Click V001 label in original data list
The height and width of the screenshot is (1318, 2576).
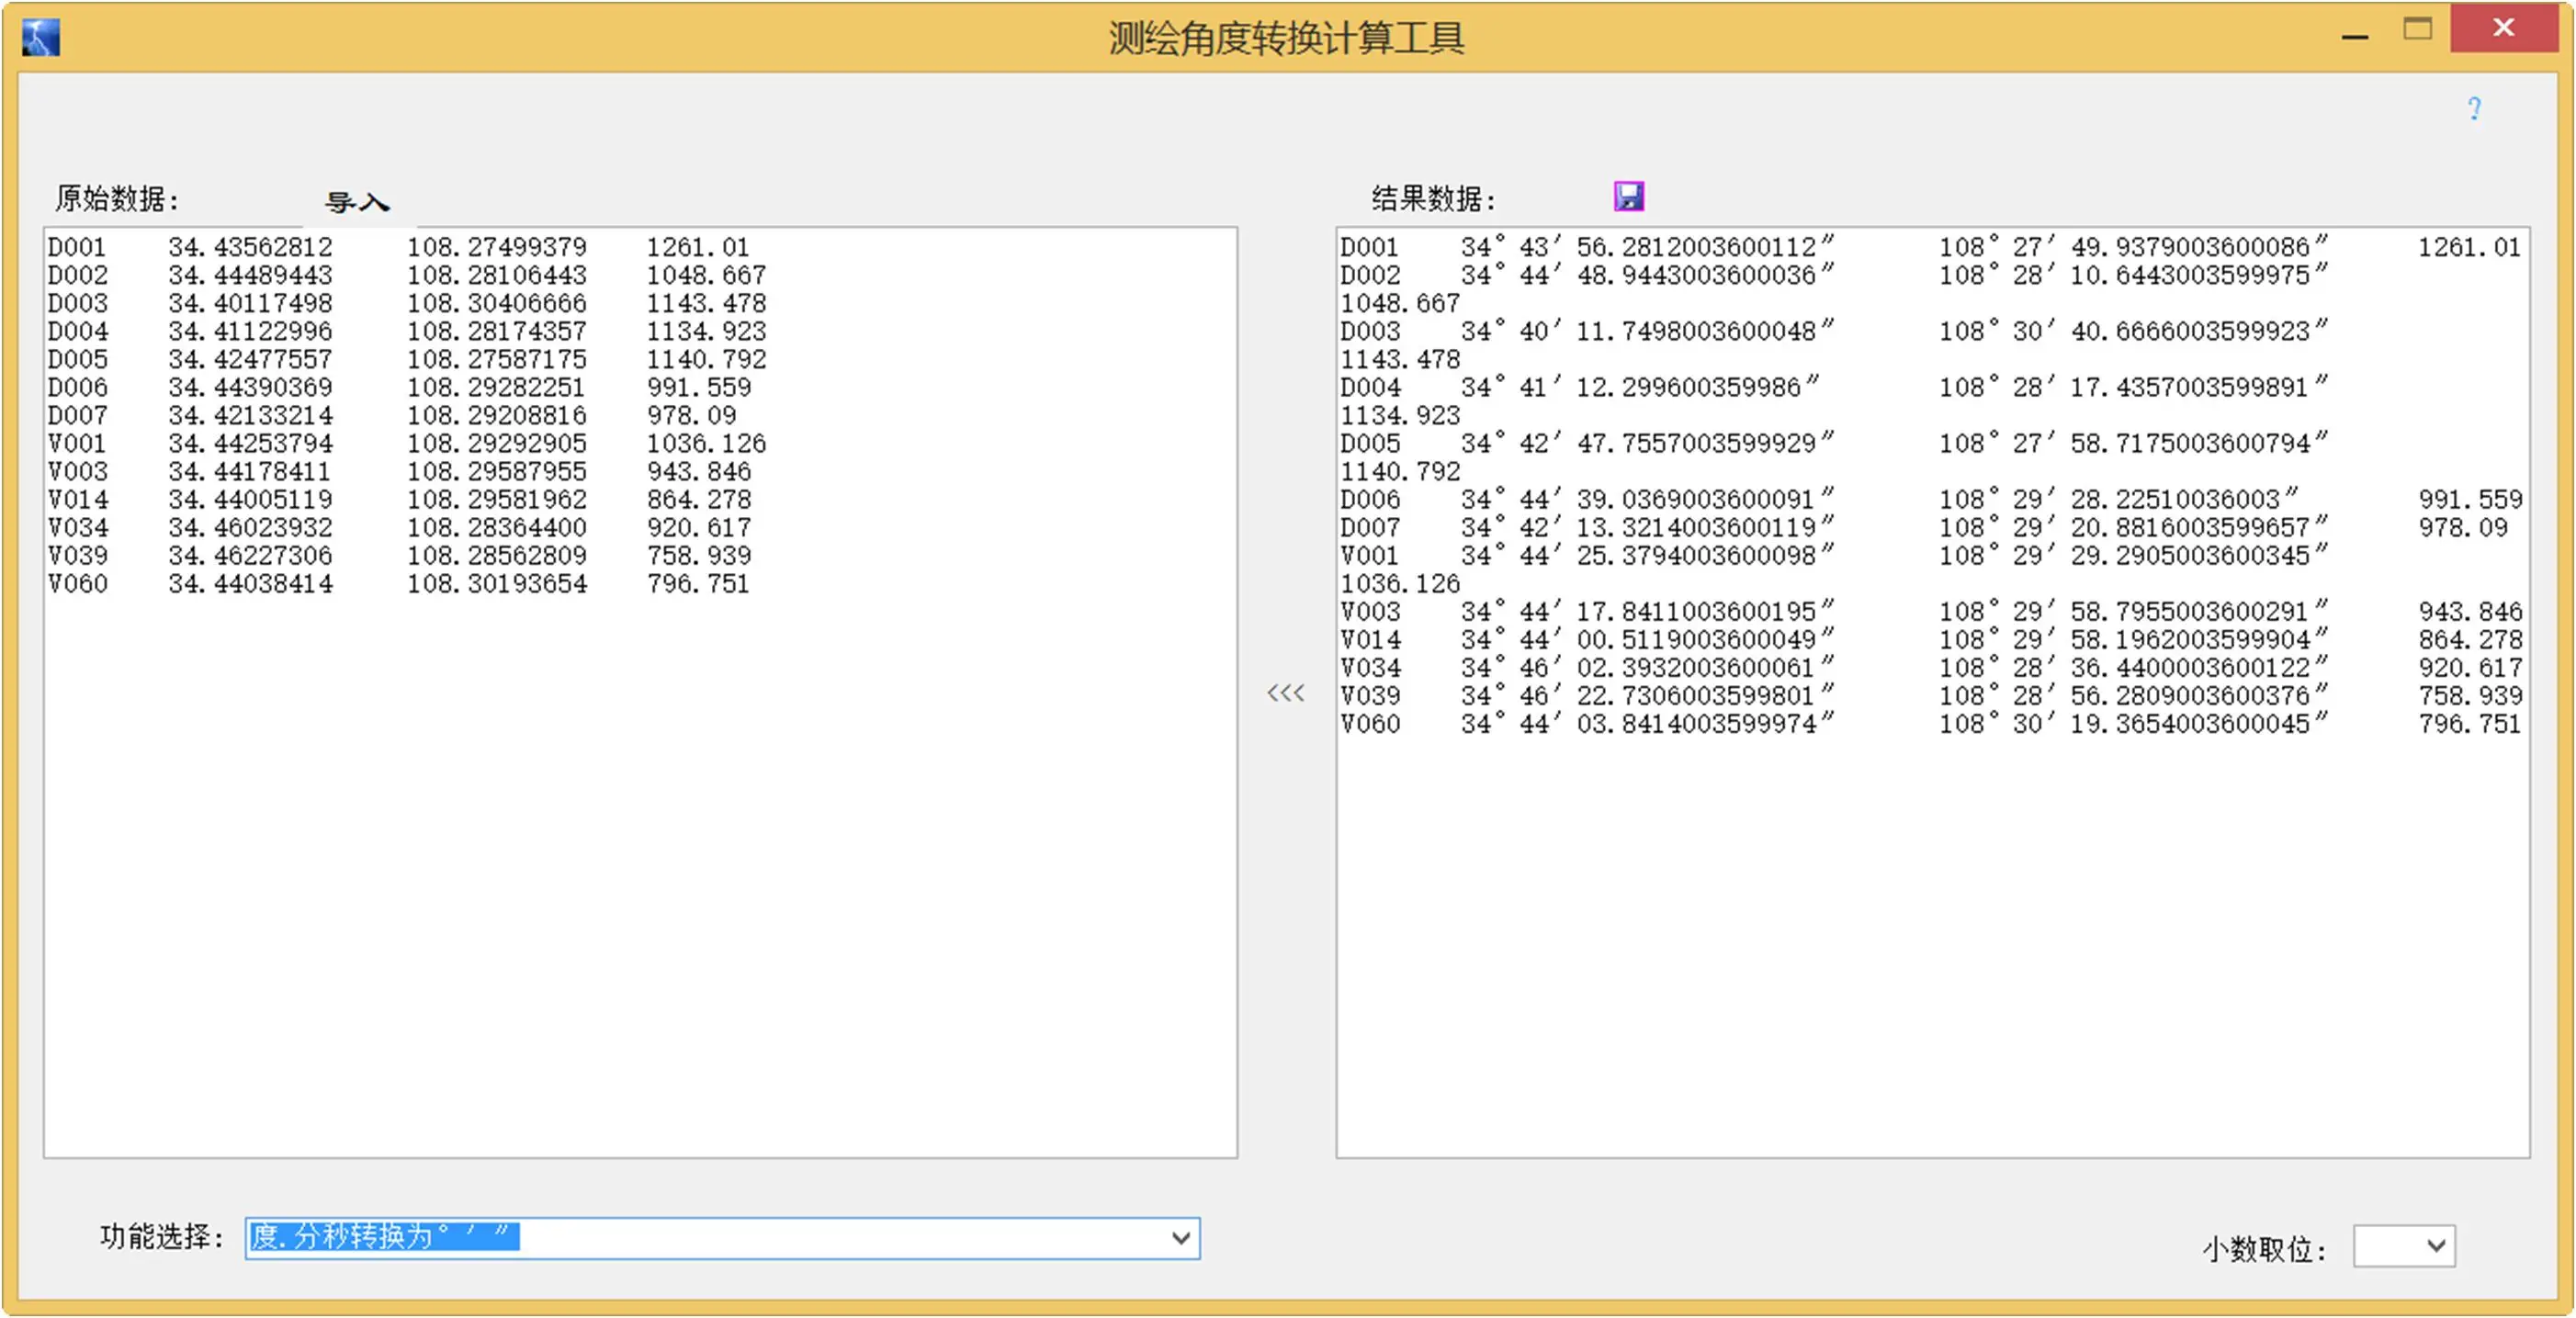[77, 442]
